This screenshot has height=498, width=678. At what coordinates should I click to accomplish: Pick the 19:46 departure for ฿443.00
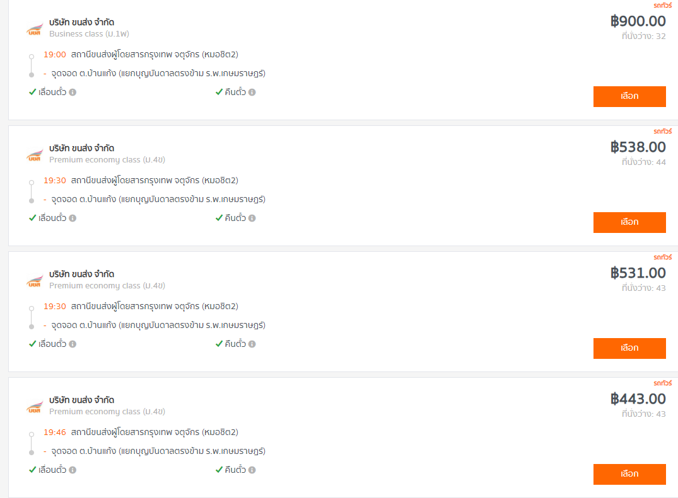tap(629, 474)
